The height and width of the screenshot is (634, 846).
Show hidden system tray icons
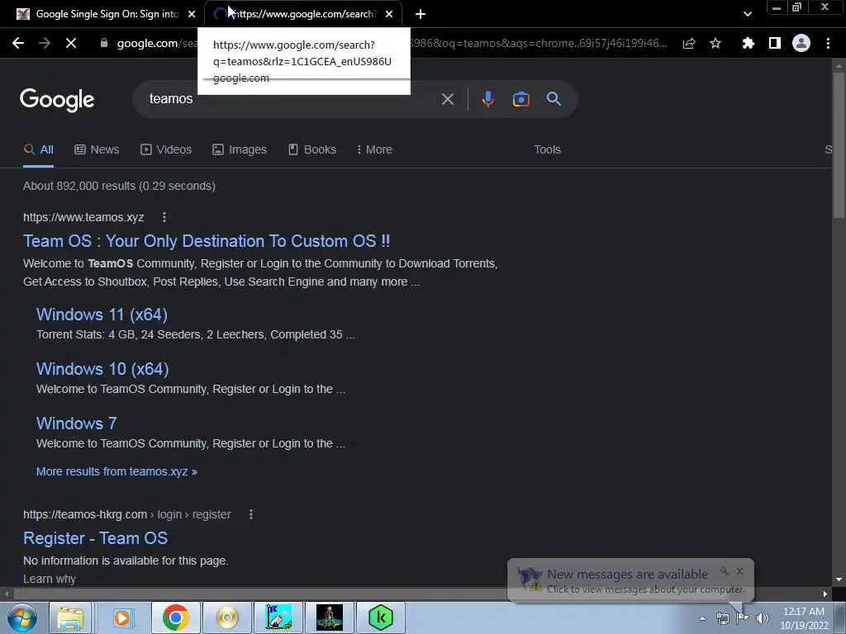tap(702, 618)
